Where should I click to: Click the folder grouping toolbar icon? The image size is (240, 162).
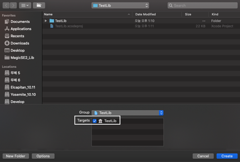coord(39,6)
